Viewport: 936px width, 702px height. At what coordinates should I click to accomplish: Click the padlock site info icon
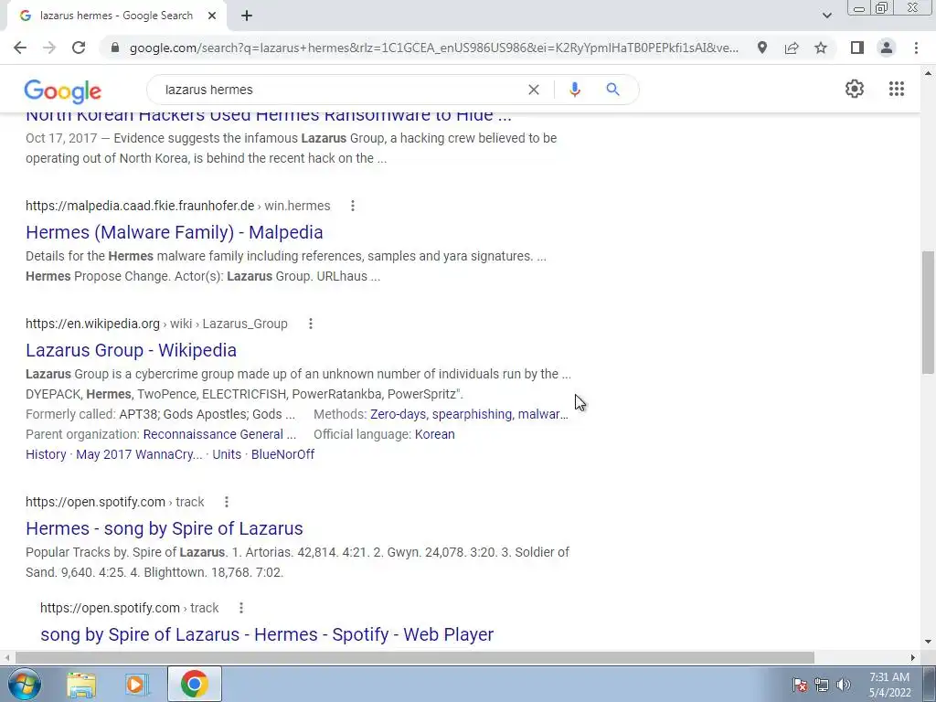[x=115, y=48]
